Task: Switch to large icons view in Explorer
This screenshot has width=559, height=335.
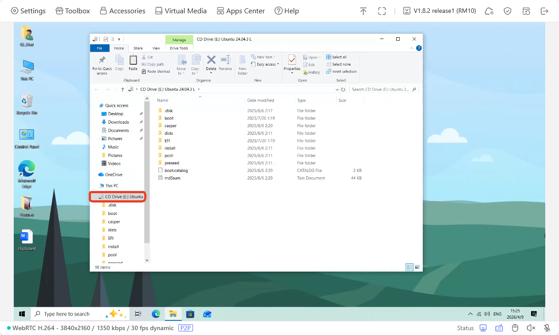Action: [417, 267]
